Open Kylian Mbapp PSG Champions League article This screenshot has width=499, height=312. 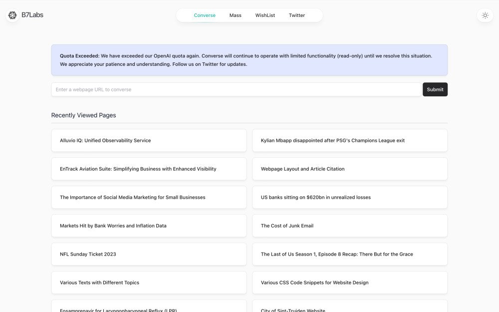click(x=349, y=141)
